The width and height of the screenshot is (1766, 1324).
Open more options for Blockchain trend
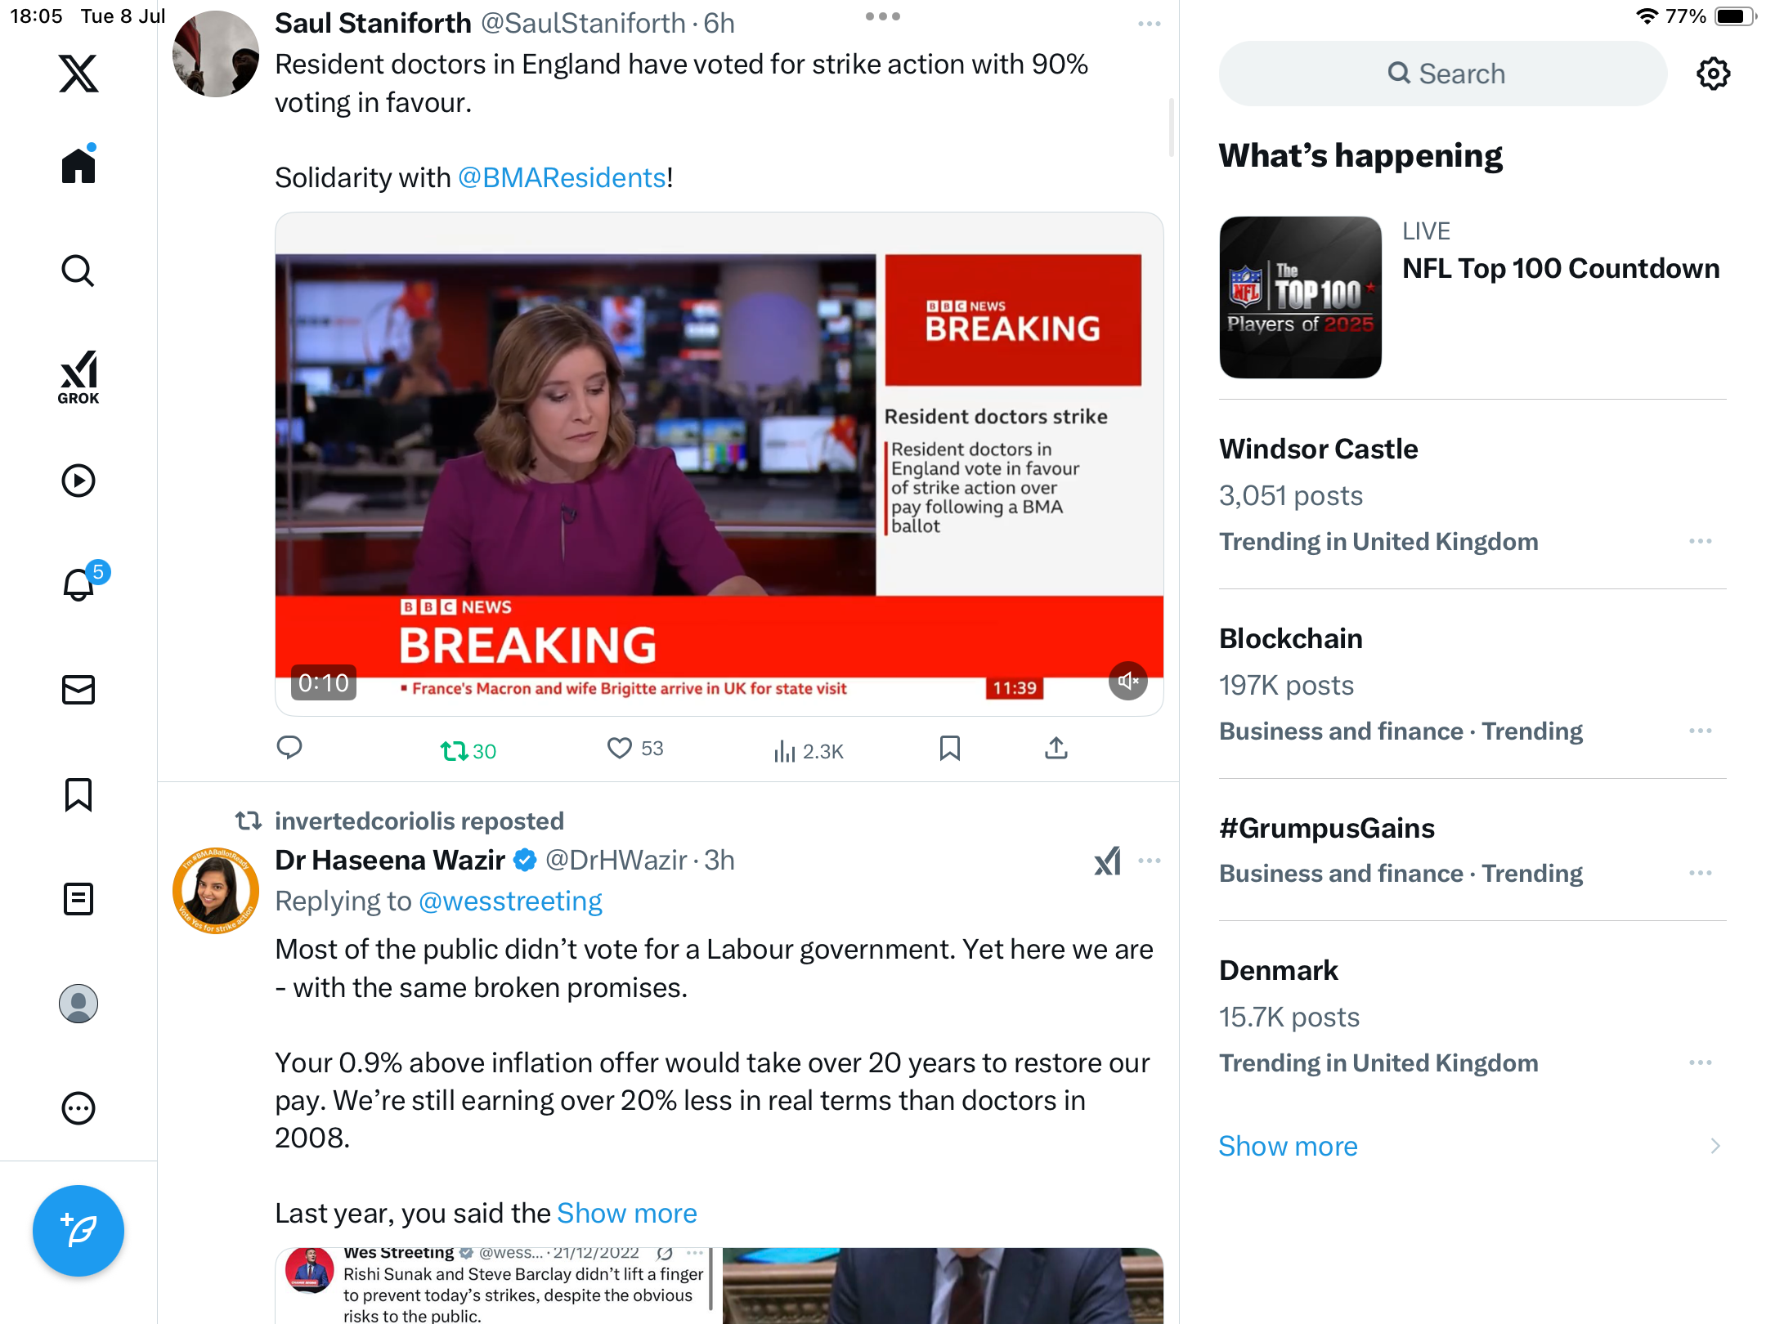(1701, 731)
